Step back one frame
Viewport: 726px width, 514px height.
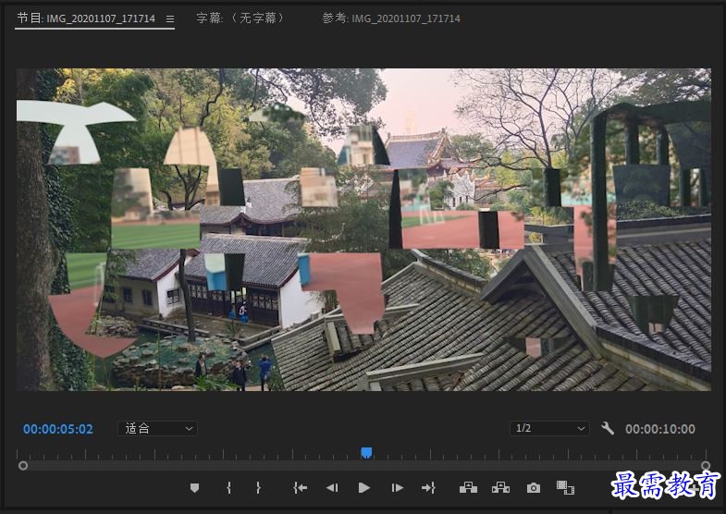tap(332, 487)
